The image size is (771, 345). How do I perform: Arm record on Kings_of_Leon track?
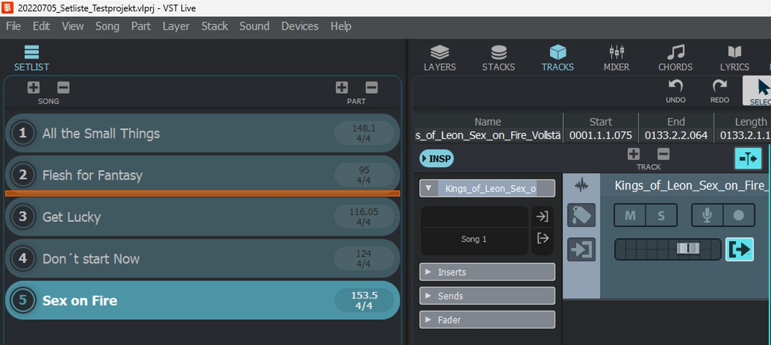tap(739, 215)
